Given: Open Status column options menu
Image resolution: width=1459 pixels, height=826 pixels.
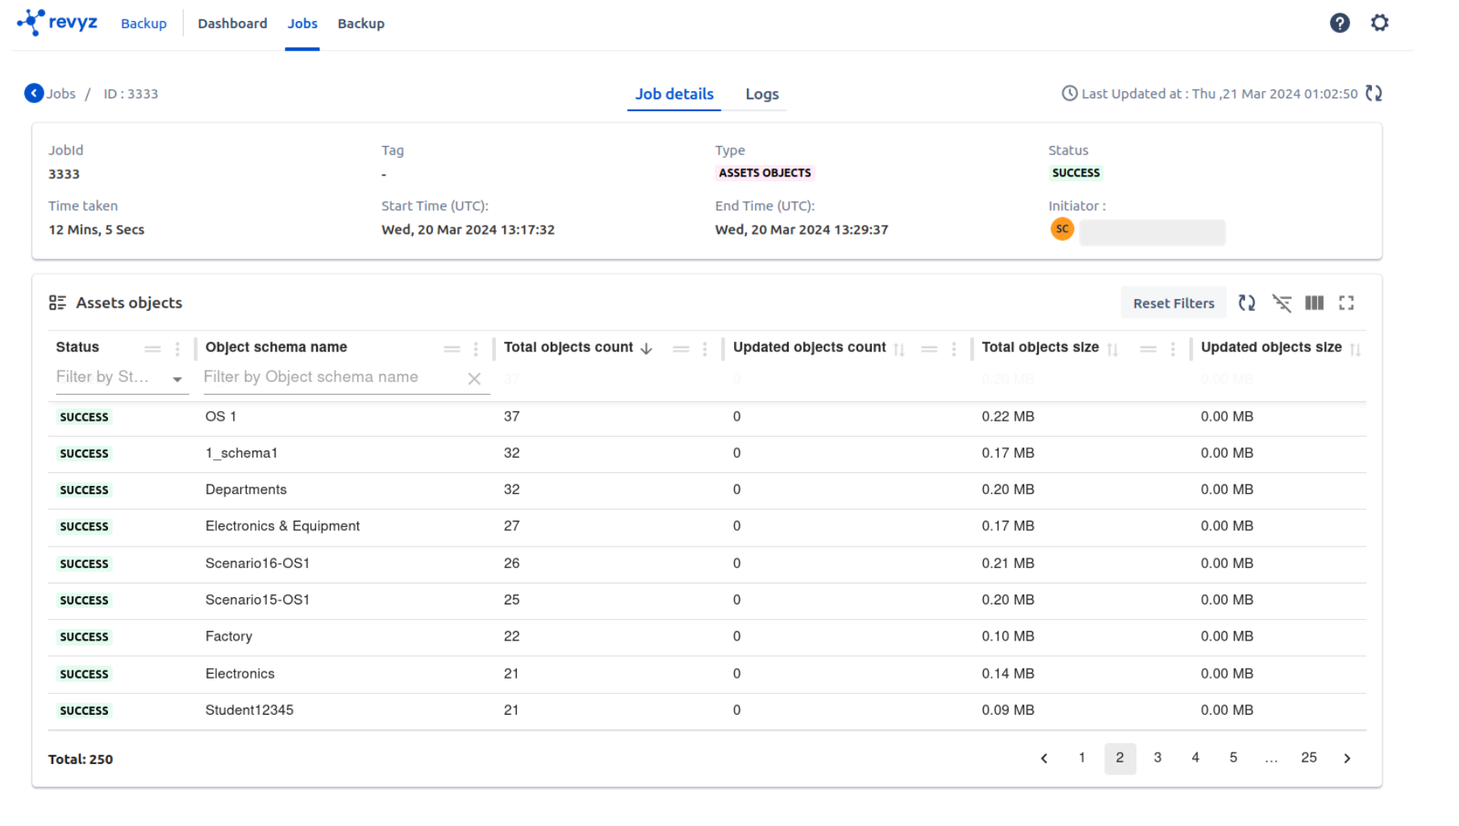Looking at the screenshot, I should coord(177,349).
